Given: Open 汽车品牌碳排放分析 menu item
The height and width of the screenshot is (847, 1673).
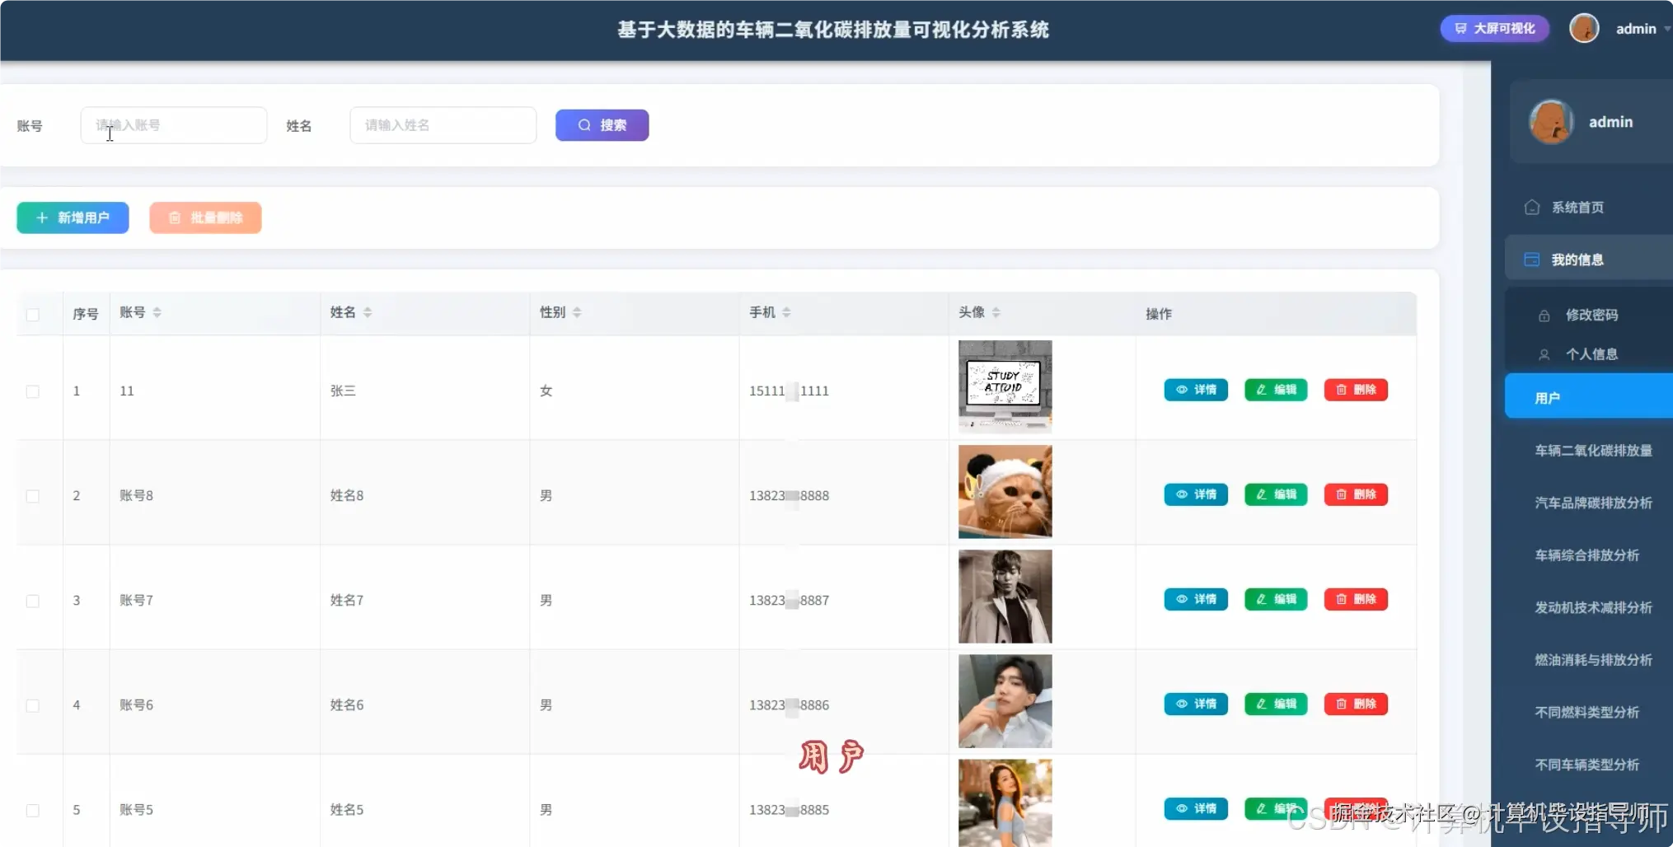Looking at the screenshot, I should click(x=1593, y=503).
